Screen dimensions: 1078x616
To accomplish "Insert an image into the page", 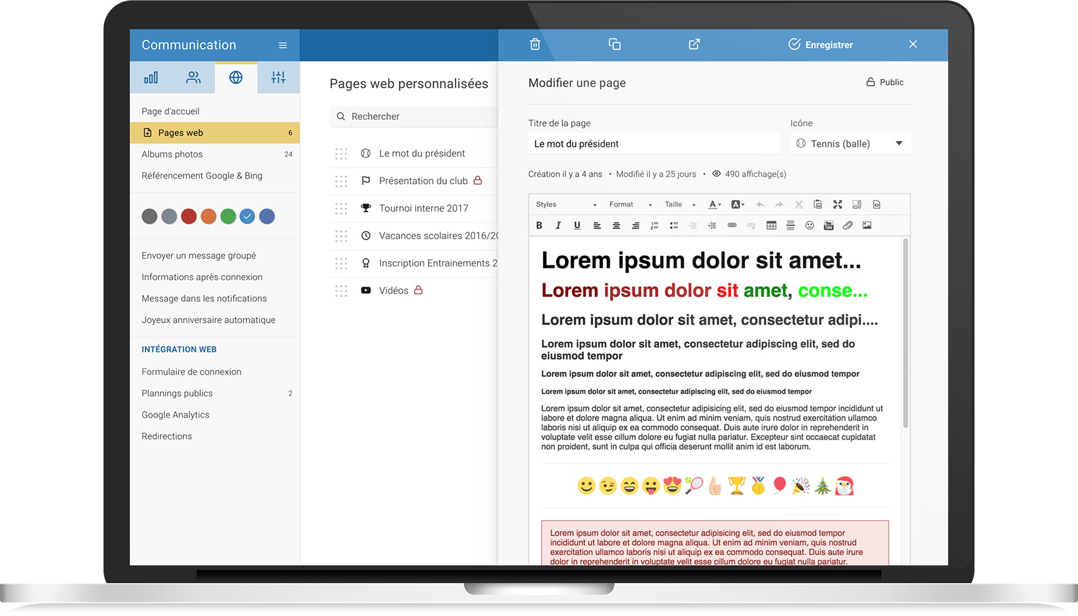I will tap(867, 225).
